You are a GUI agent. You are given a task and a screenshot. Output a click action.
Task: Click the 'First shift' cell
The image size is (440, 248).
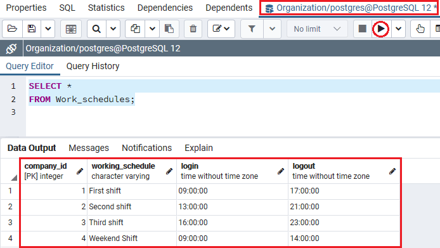tap(132, 191)
